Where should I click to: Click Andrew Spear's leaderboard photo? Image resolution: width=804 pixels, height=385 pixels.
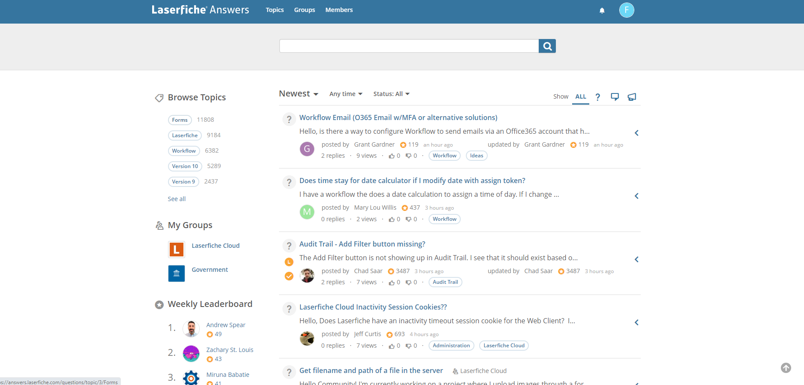191,329
